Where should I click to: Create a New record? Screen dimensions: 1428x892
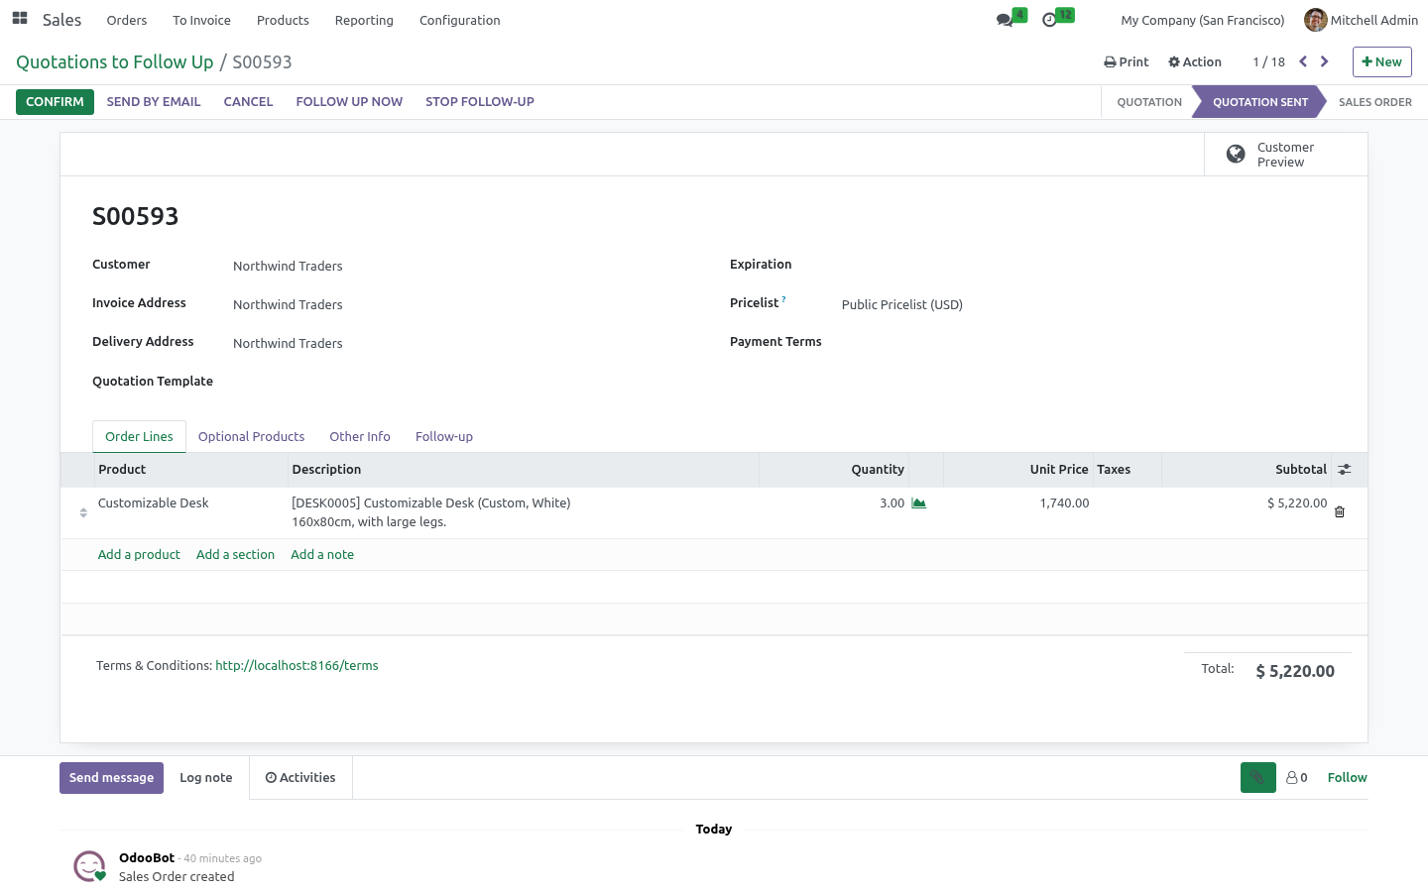[x=1381, y=61]
